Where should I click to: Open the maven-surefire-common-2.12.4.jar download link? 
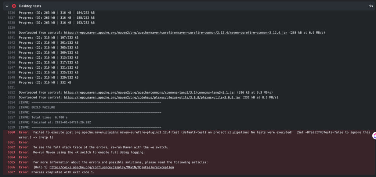[176, 33]
